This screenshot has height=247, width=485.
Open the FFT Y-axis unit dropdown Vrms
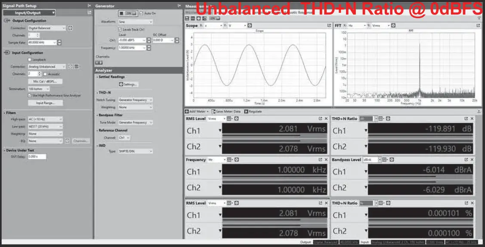[381, 26]
